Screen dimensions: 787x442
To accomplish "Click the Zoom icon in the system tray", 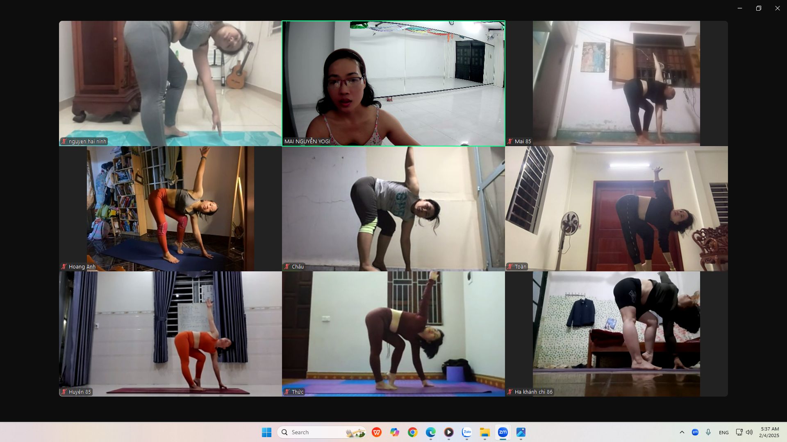I will [694, 432].
